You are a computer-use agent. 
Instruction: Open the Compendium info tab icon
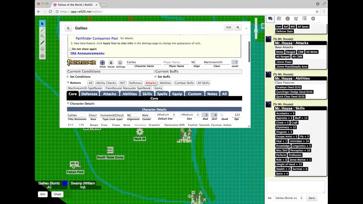[288, 18]
